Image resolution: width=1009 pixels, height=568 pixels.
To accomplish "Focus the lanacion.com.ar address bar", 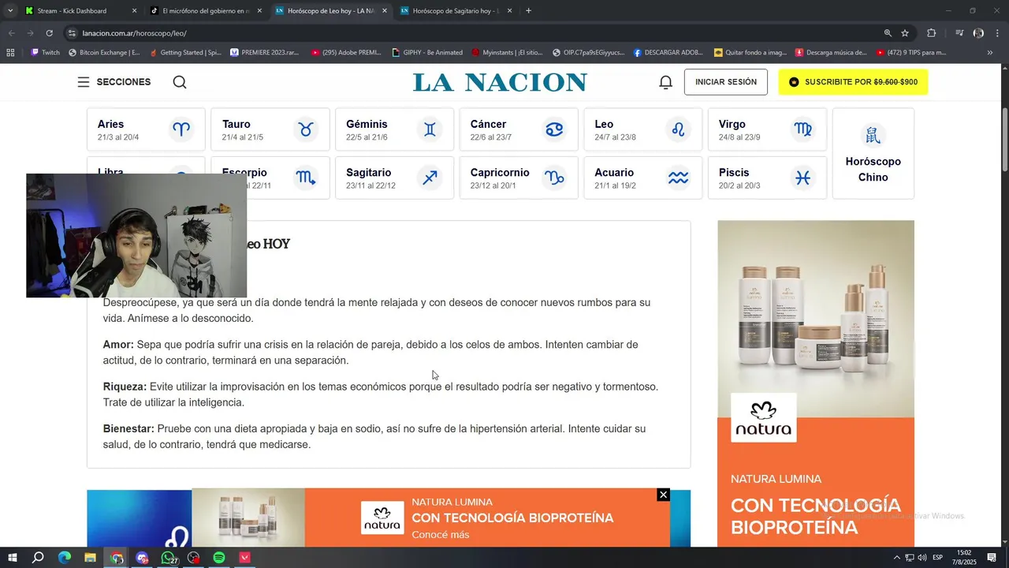I will 473,33.
